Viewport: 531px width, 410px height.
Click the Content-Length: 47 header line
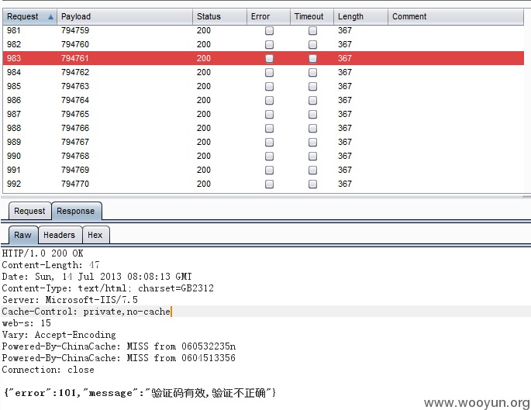pyautogui.click(x=51, y=265)
